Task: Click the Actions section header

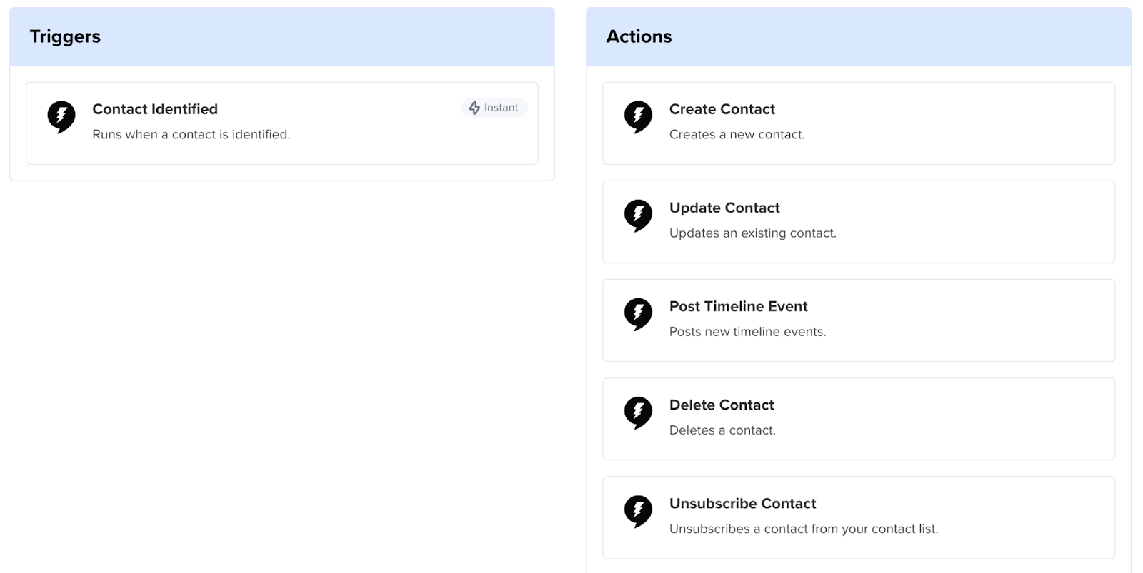Action: [639, 36]
